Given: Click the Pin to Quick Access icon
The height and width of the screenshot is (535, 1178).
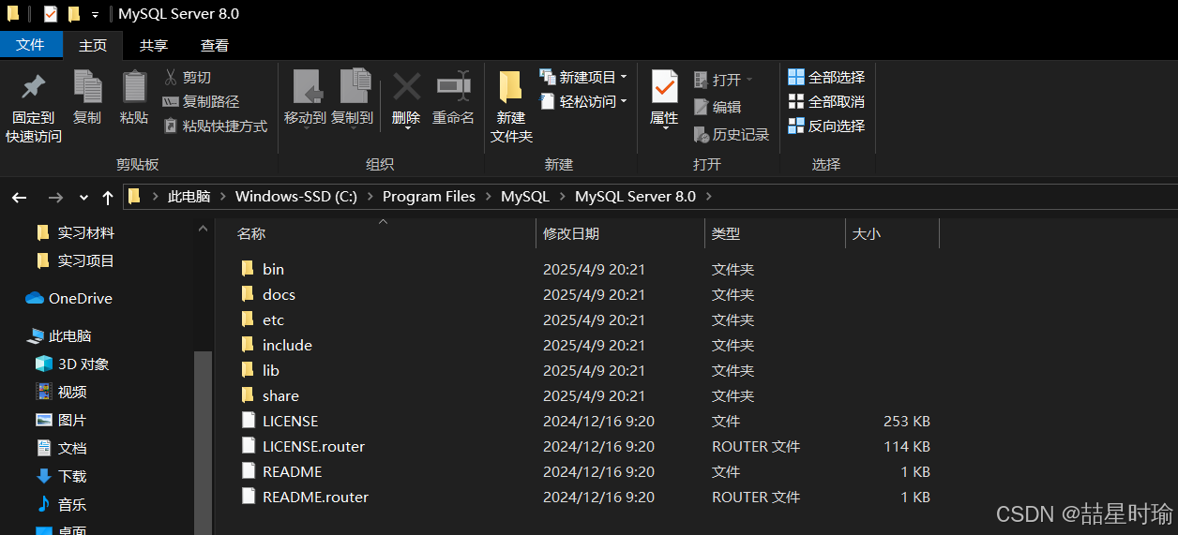Looking at the screenshot, I should pyautogui.click(x=34, y=87).
